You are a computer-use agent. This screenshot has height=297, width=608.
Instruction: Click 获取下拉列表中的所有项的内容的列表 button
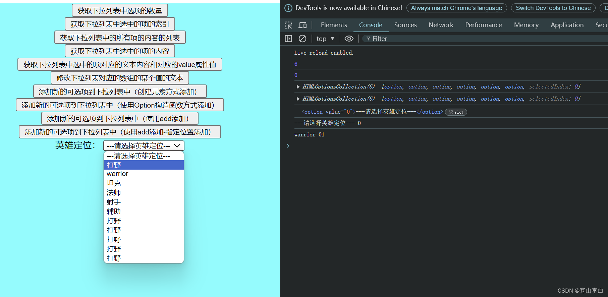(x=120, y=38)
